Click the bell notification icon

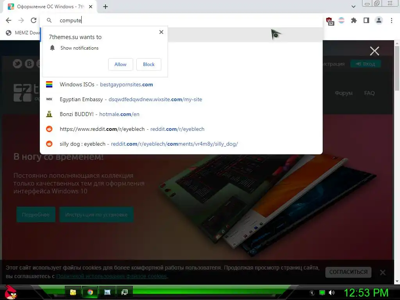pyautogui.click(x=52, y=48)
